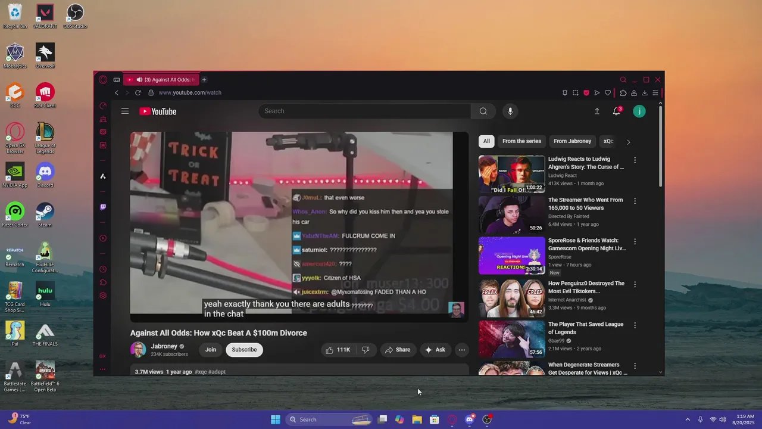Show more filter chips with the right arrow
762x429 pixels.
(628, 142)
